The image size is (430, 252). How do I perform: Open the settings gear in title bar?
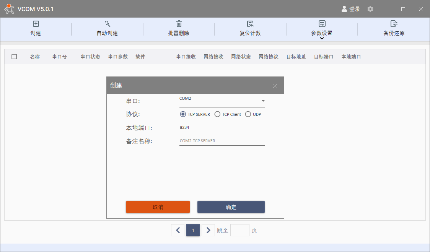click(x=370, y=9)
